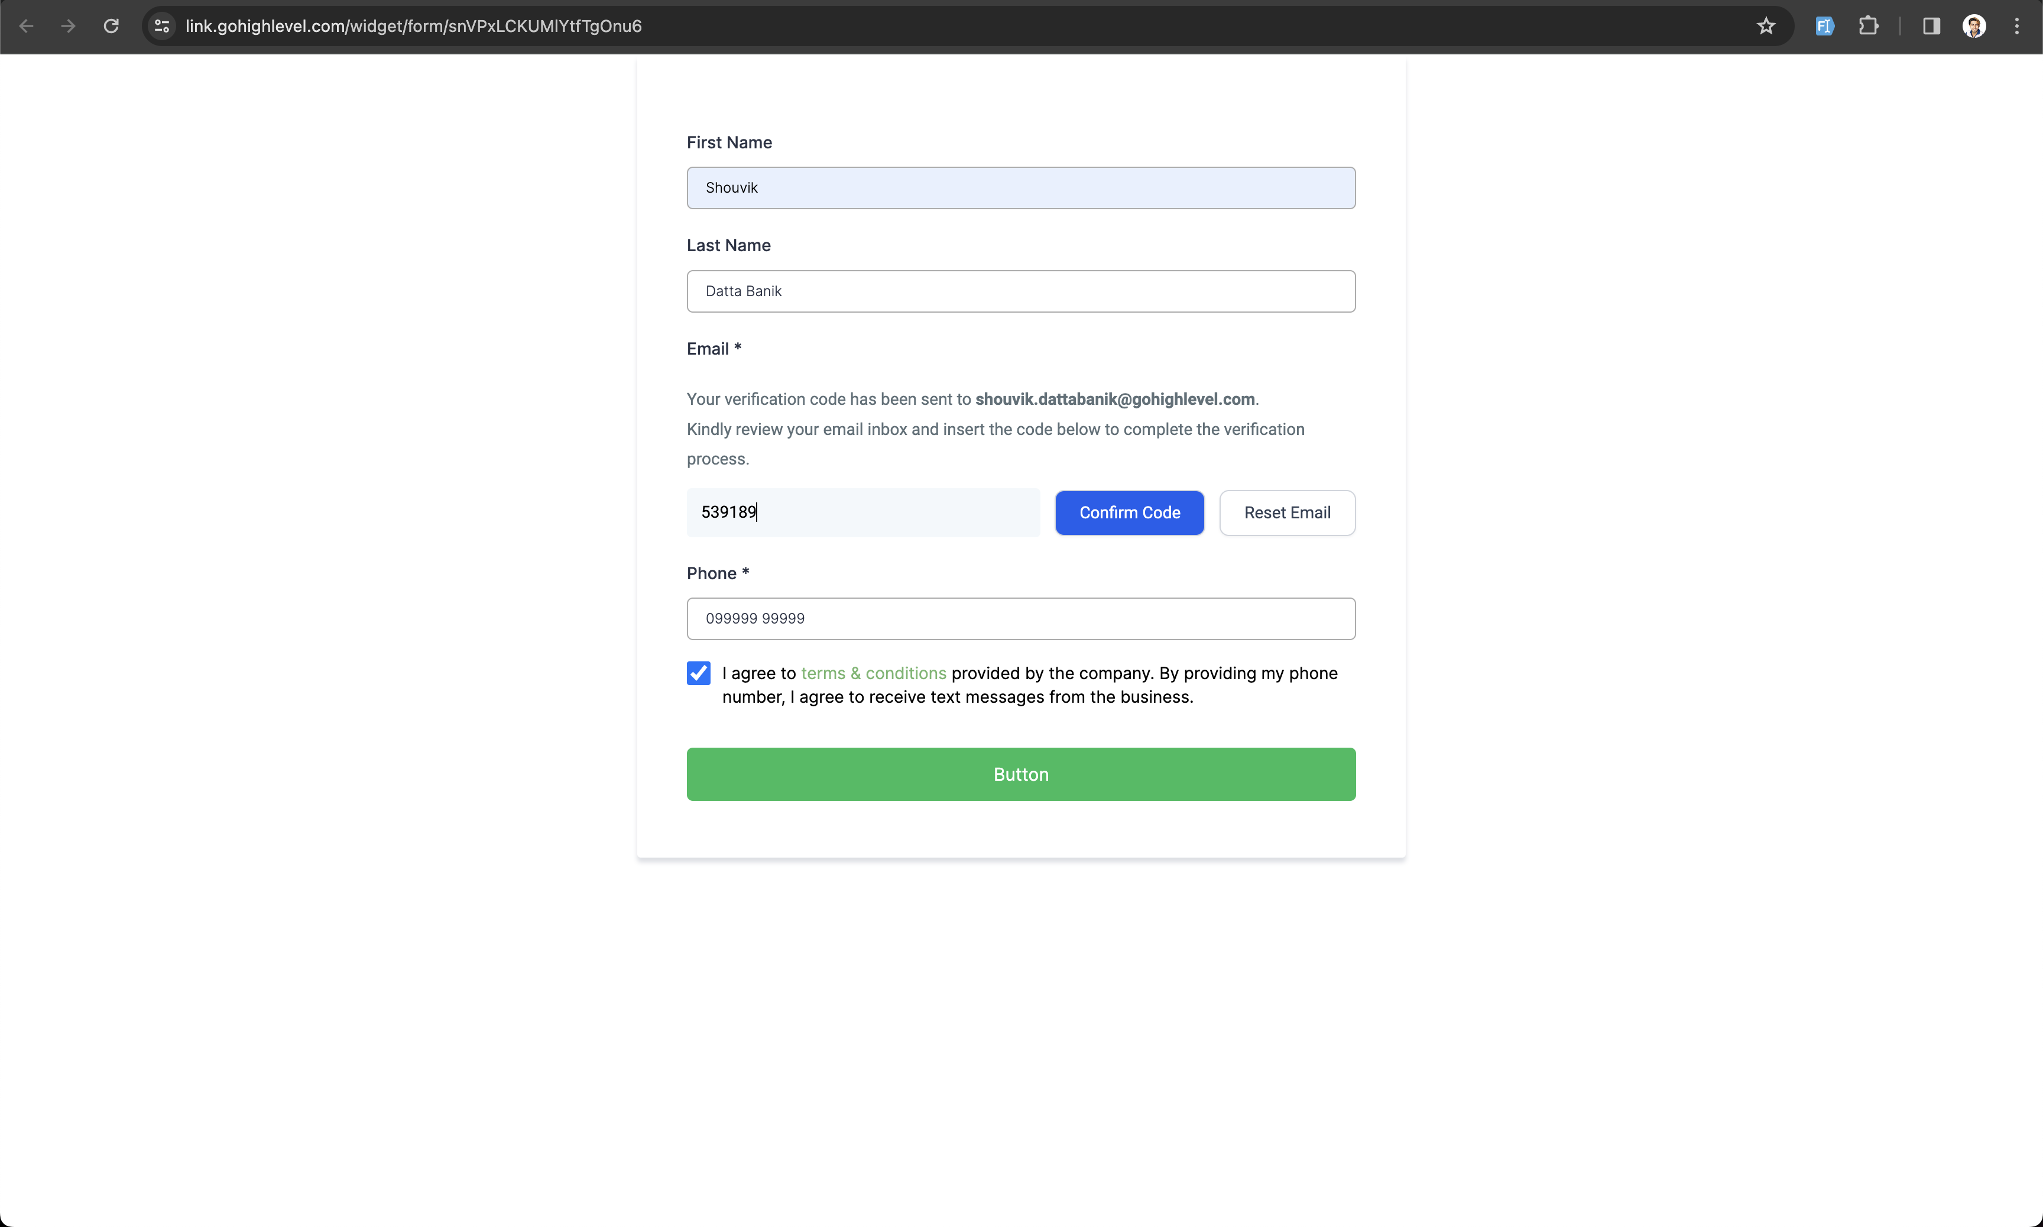
Task: Click the browser forward arrow
Action: point(69,27)
